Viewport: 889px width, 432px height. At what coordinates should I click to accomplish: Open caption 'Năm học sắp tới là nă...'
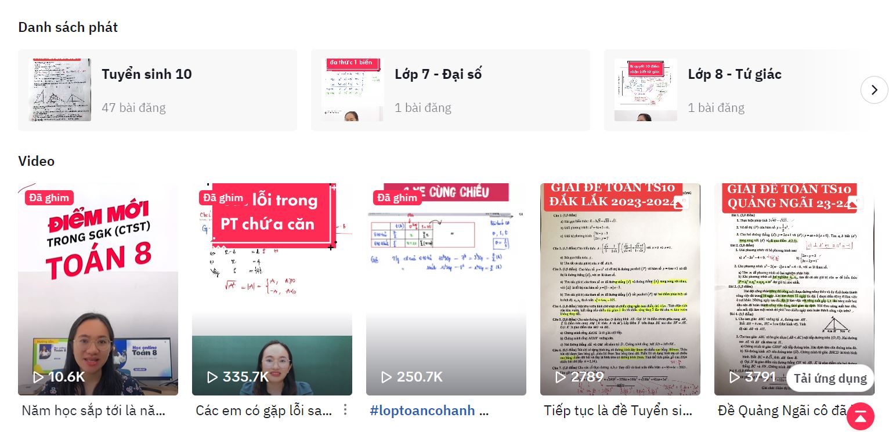(93, 411)
